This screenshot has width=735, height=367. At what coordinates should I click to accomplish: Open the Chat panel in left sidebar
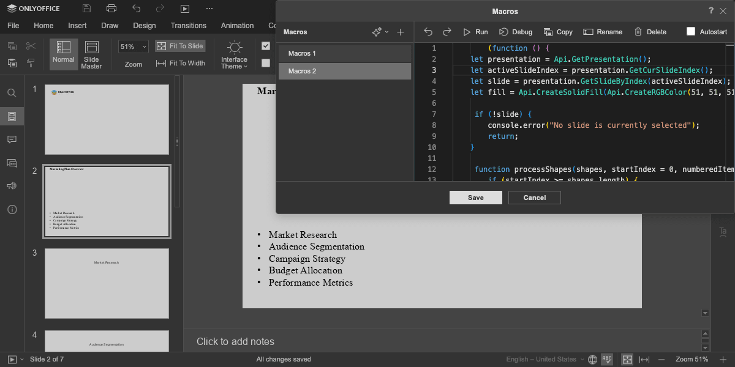(12, 163)
